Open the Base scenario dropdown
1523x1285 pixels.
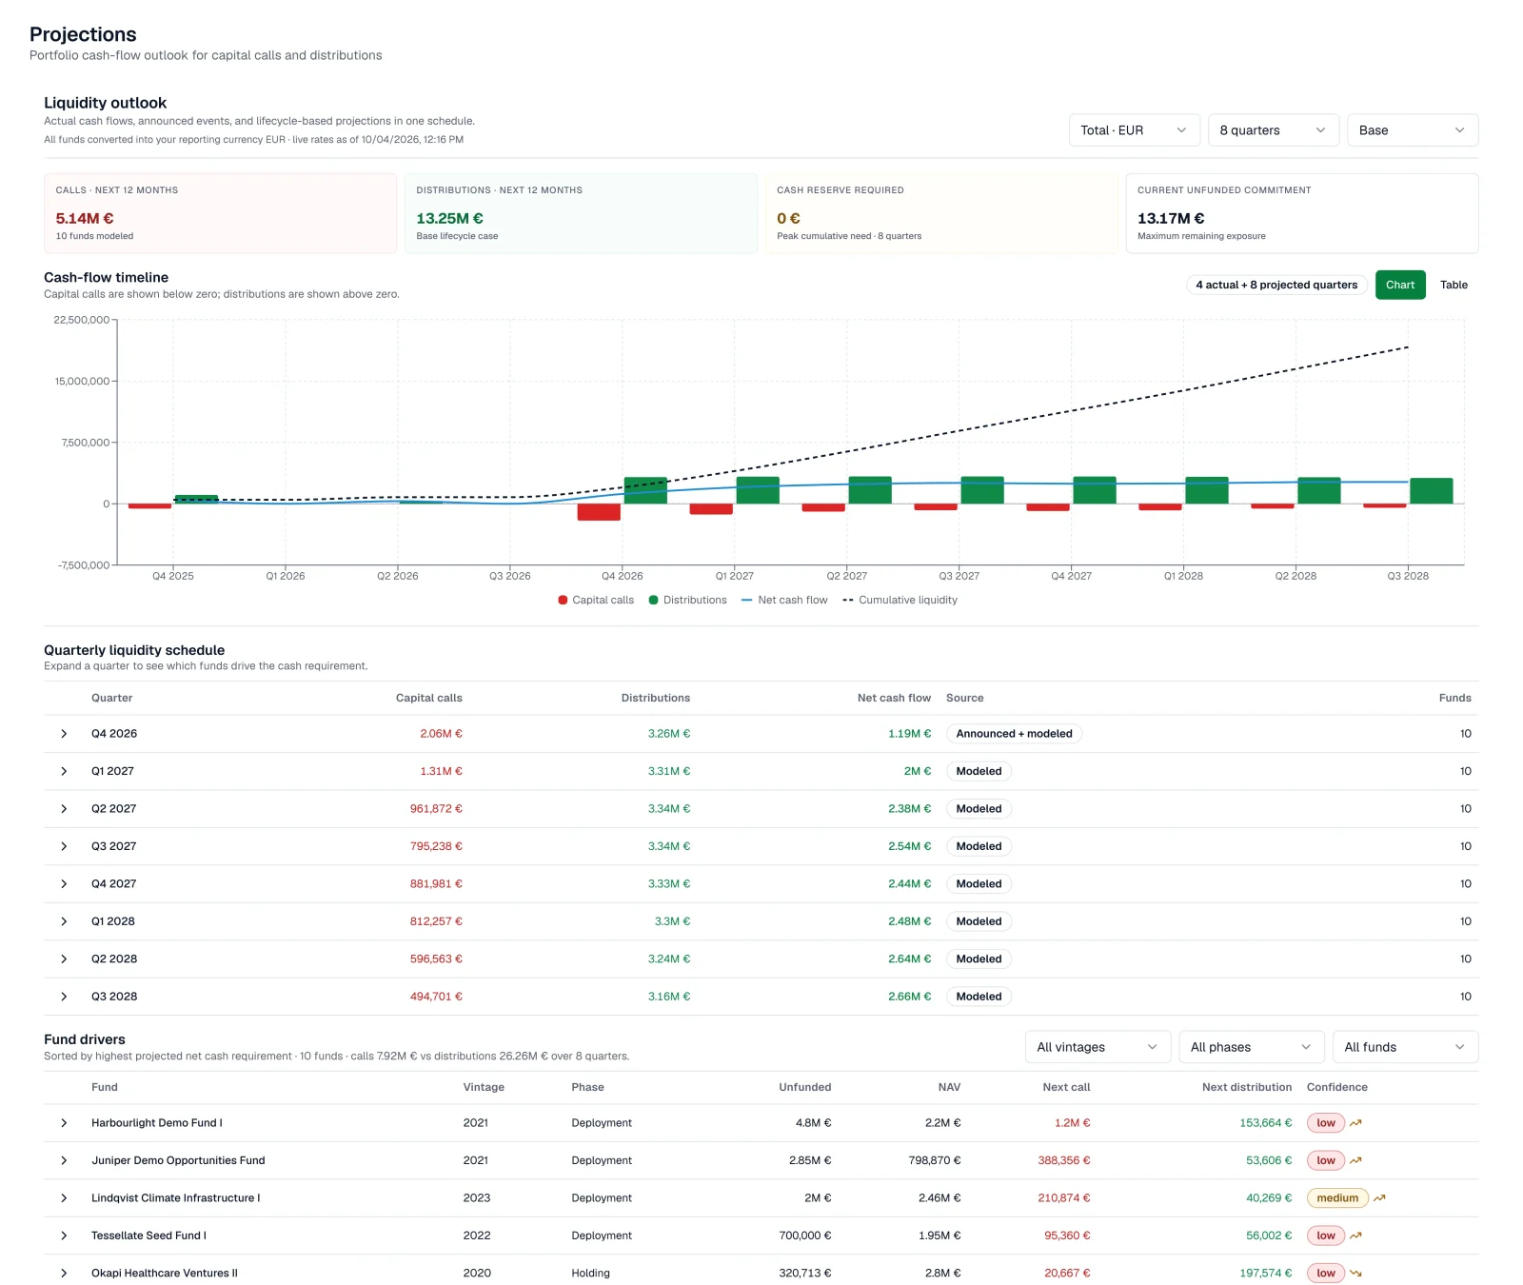1413,130
